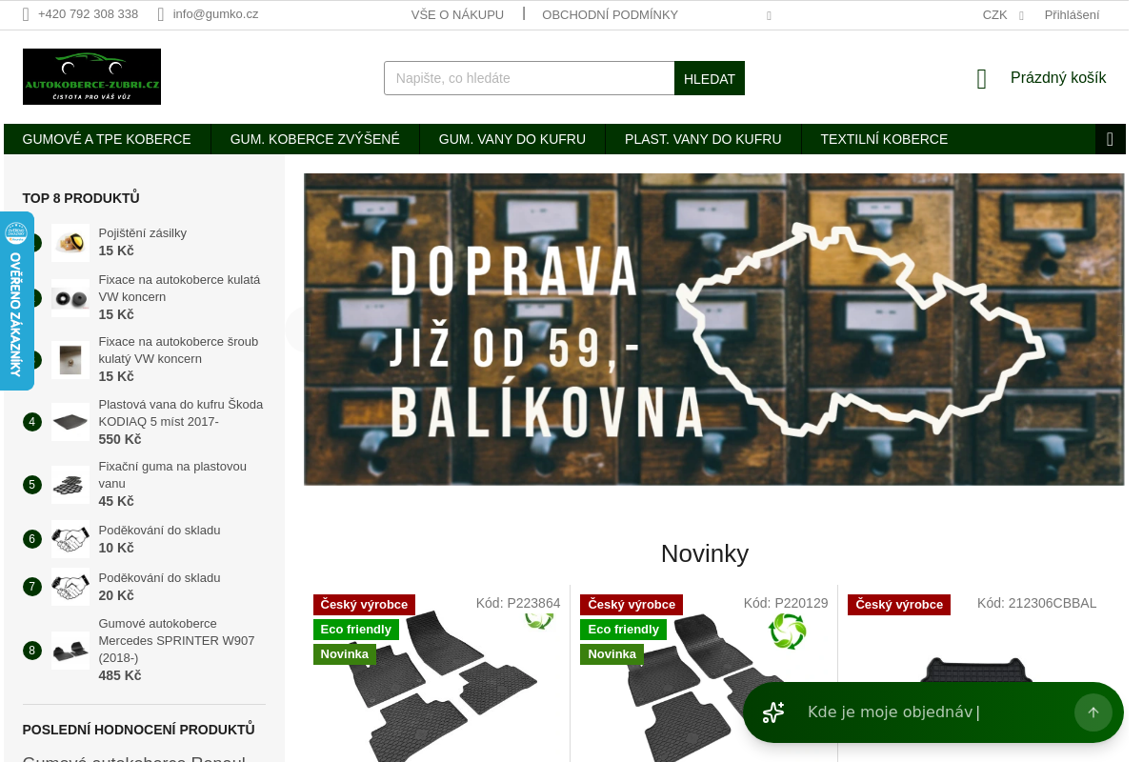Click Eco friendly tag on product P220129
Image resolution: width=1143 pixels, height=762 pixels.
pos(624,630)
